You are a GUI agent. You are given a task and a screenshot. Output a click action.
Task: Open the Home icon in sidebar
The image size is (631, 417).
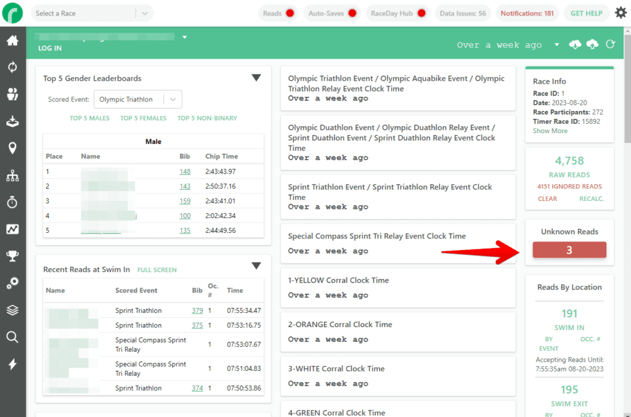pos(12,40)
